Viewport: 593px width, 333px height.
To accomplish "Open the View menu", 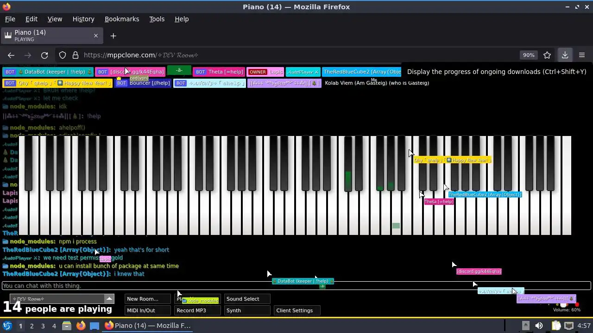I will tap(55, 19).
